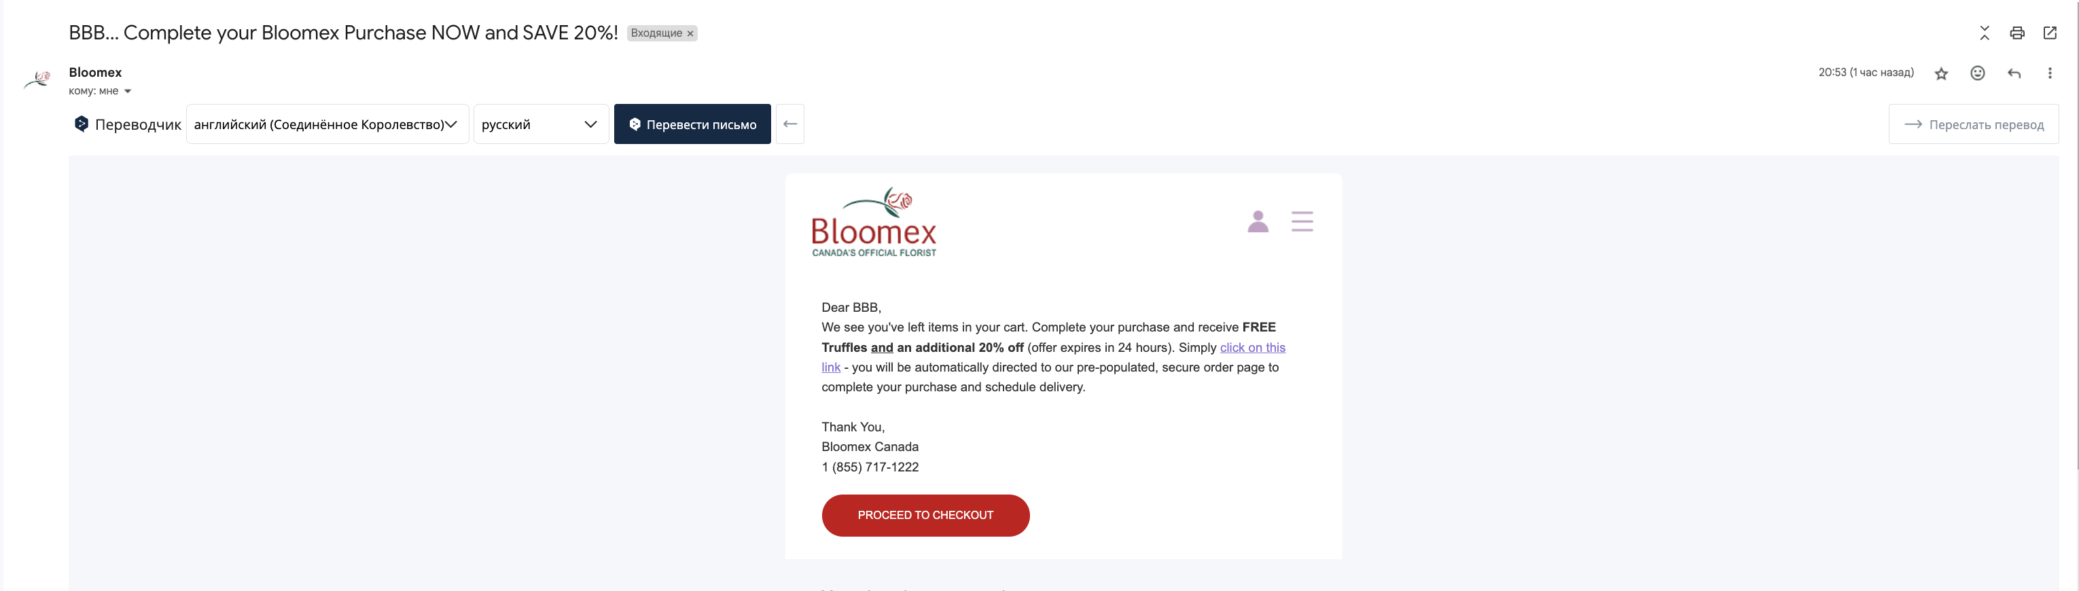Click the reply arrow icon

click(2014, 73)
